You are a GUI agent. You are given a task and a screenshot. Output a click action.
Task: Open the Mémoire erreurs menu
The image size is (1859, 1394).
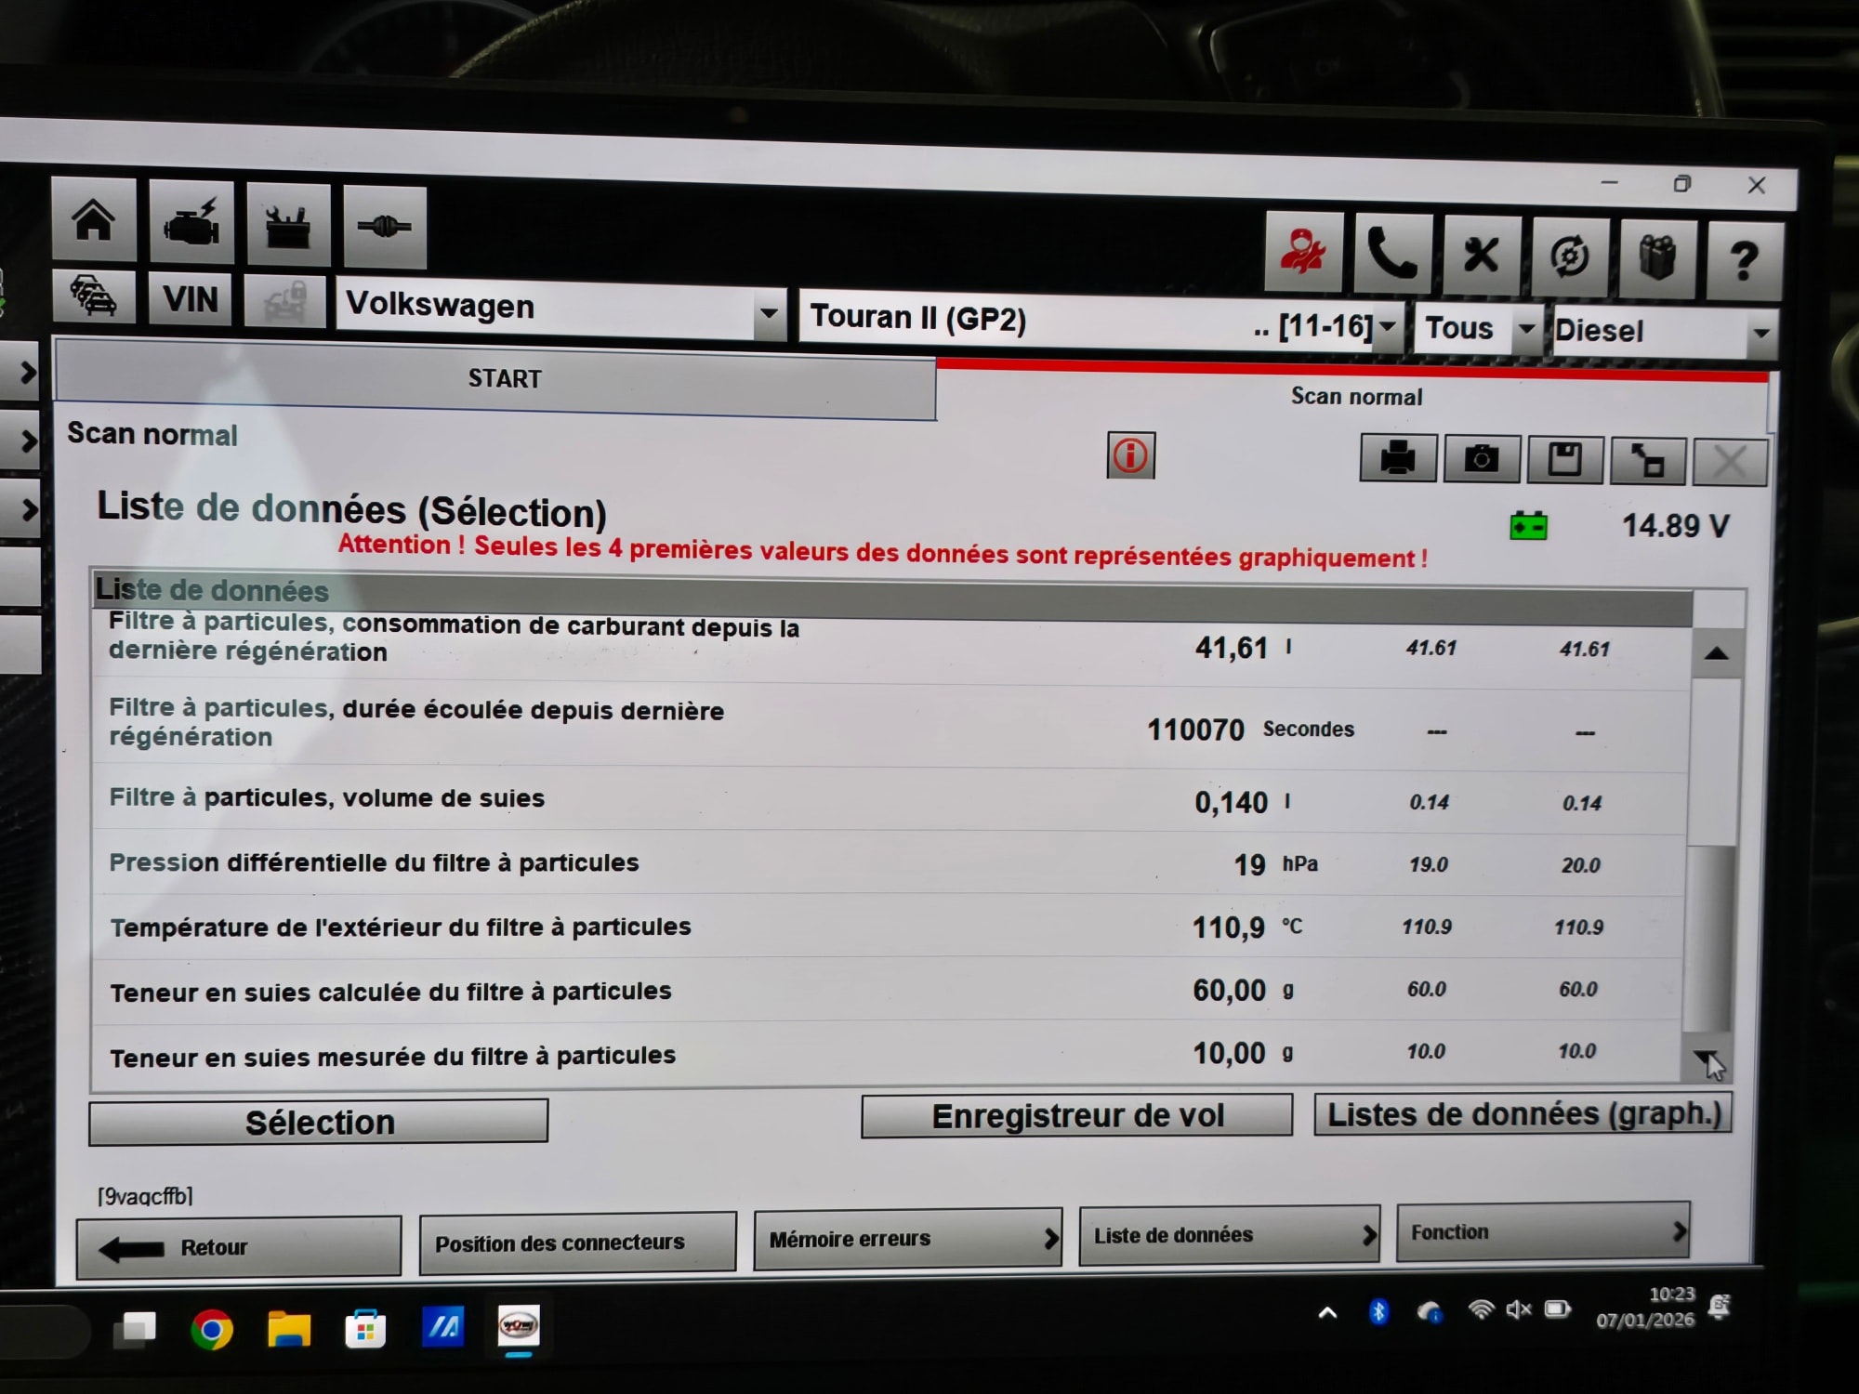(907, 1239)
